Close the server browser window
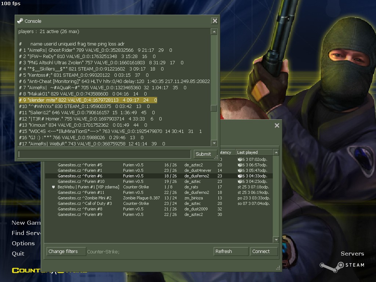376x282 pixels. tap(277, 126)
